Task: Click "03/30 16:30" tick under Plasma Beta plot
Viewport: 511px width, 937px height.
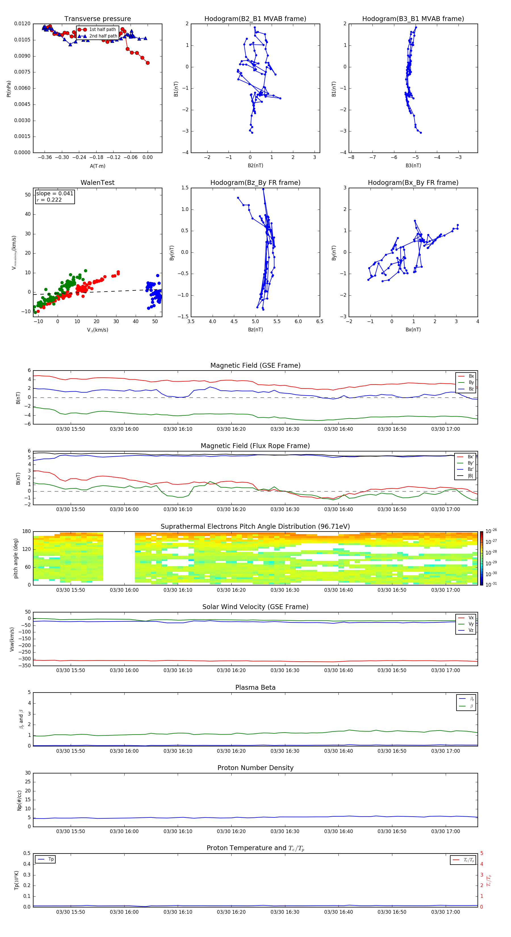Action: (285, 751)
